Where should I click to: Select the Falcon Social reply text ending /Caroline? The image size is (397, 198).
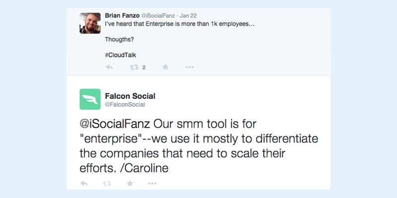(199, 147)
